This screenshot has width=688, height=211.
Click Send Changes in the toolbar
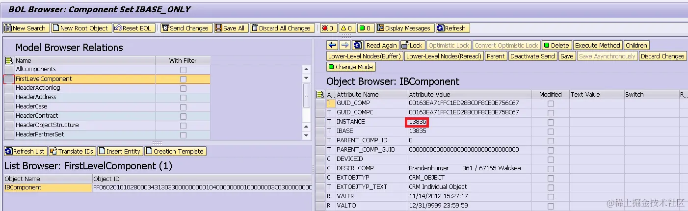coord(186,28)
